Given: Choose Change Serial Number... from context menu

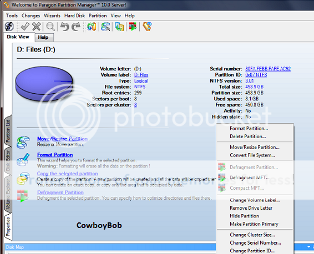Looking at the screenshot, I should click(x=255, y=243).
